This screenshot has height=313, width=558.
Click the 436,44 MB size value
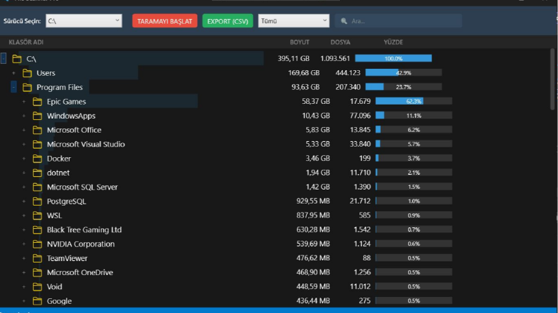click(x=313, y=300)
